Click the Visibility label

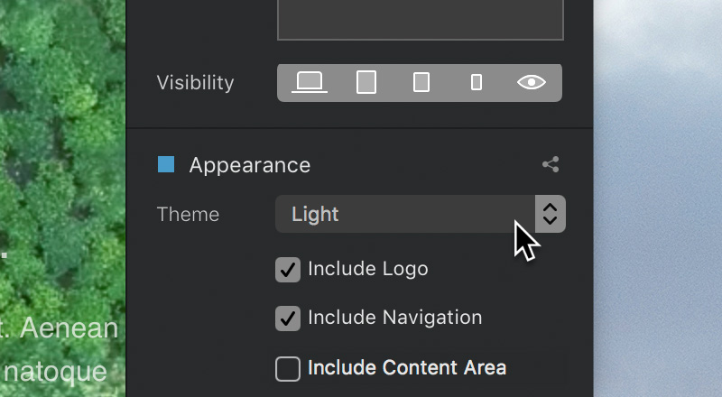[195, 83]
